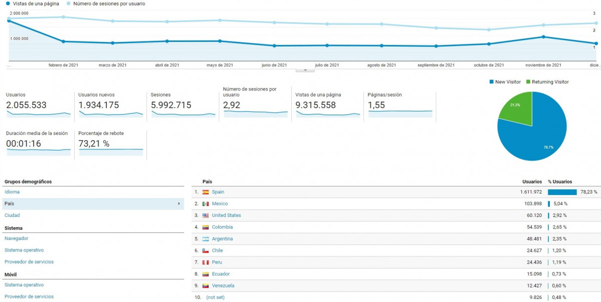The height and width of the screenshot is (302, 601).
Task: Click the Spain flag icon
Action: [x=206, y=192]
